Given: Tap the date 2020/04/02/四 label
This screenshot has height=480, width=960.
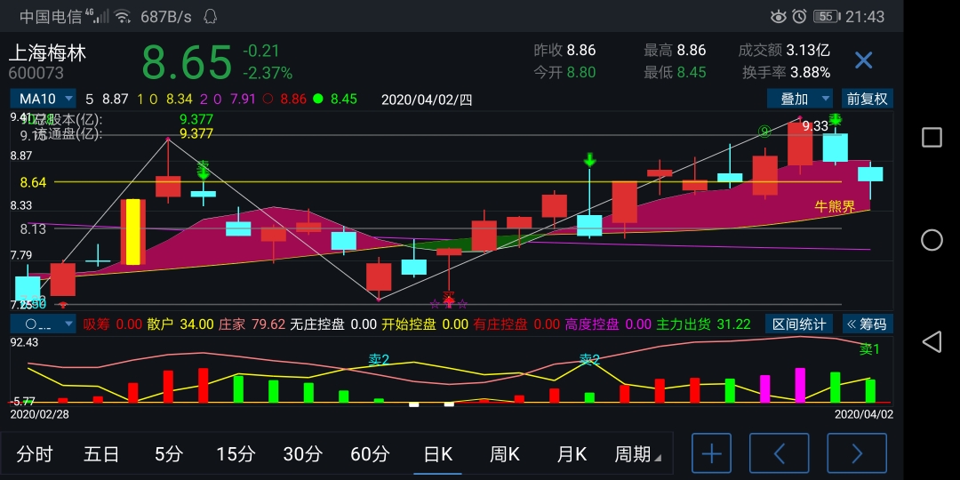Looking at the screenshot, I should click(427, 100).
